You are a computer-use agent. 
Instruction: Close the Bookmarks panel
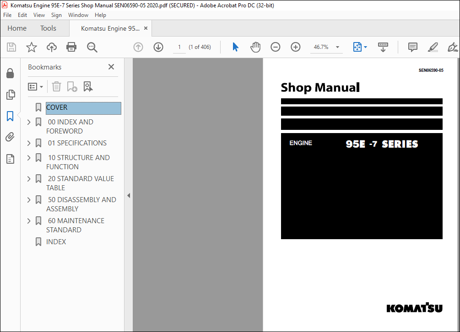pos(111,67)
